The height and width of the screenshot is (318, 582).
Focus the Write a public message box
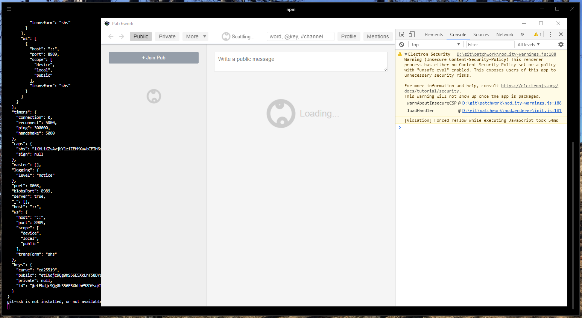pos(301,62)
